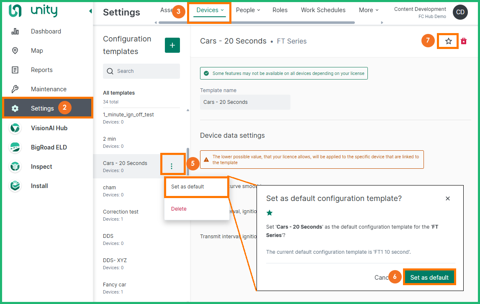
Task: Open BigRoad ELD from sidebar
Action: (x=49, y=147)
